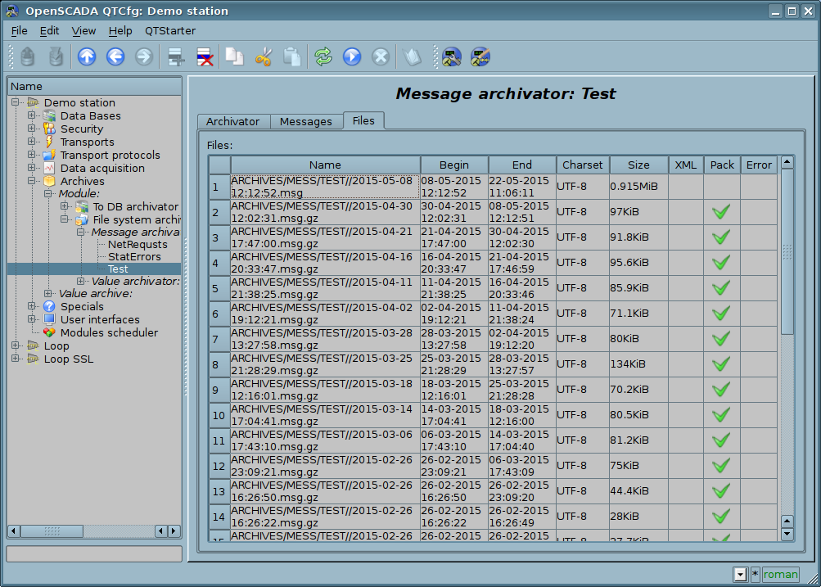
Task: Click the Back arrow toolbar icon
Action: coord(115,56)
